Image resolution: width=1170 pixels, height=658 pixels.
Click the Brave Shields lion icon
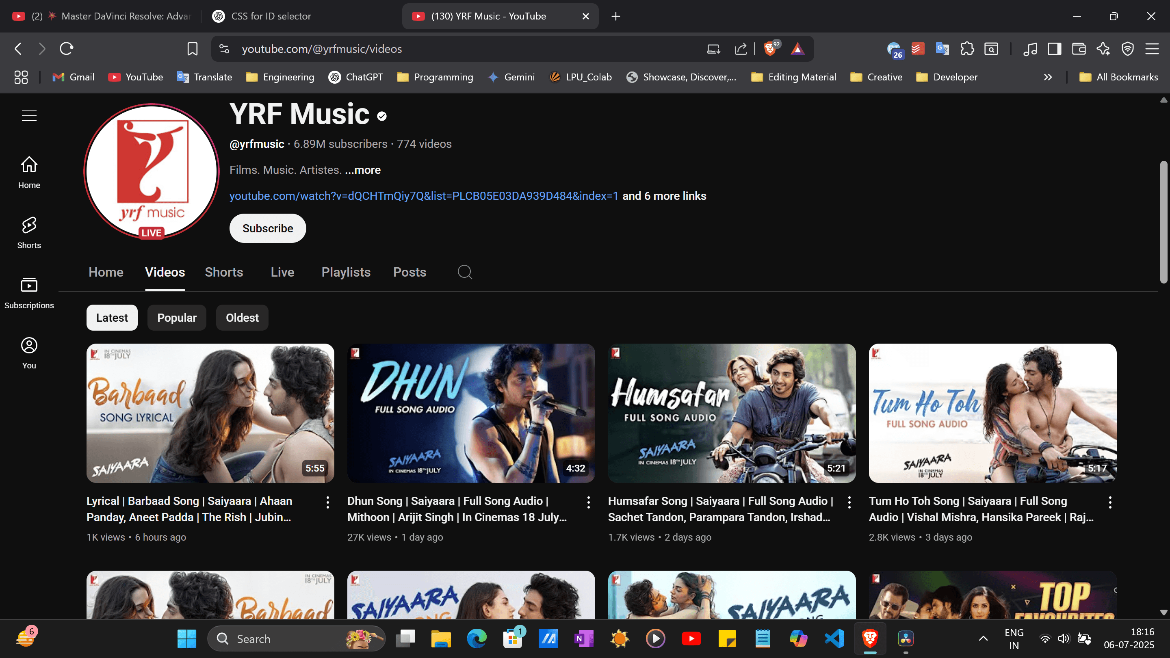pos(770,49)
